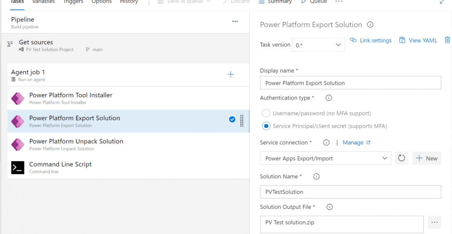Select the Pipeline build pipeline row
The width and height of the screenshot is (452, 234).
pyautogui.click(x=125, y=22)
